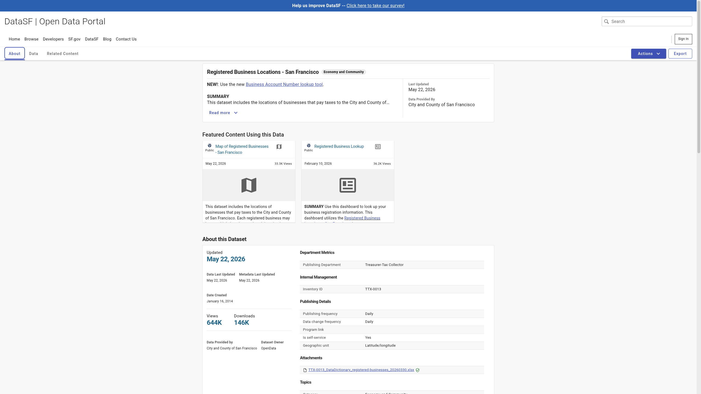Image resolution: width=701 pixels, height=394 pixels.
Task: Open the SF.gov navigation link
Action: (x=74, y=39)
